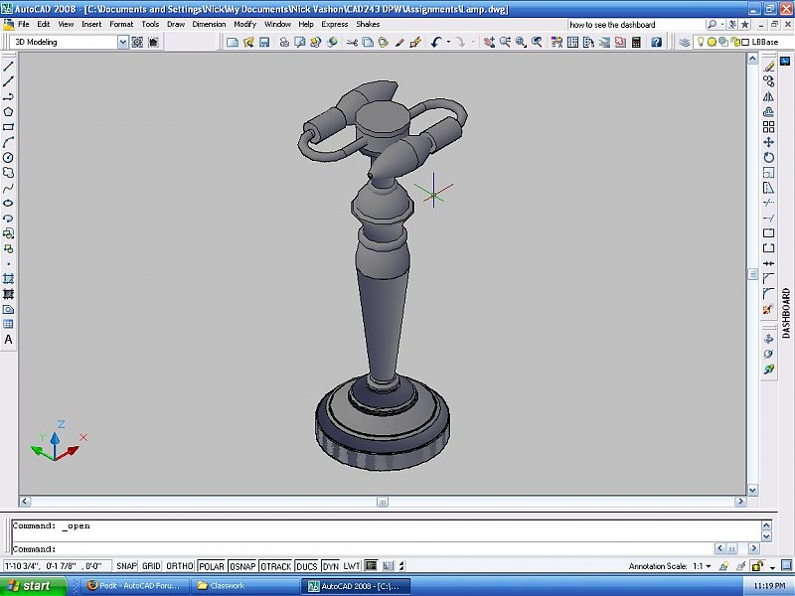The height and width of the screenshot is (596, 795).
Task: Select the Ellipse draw tool
Action: point(8,204)
